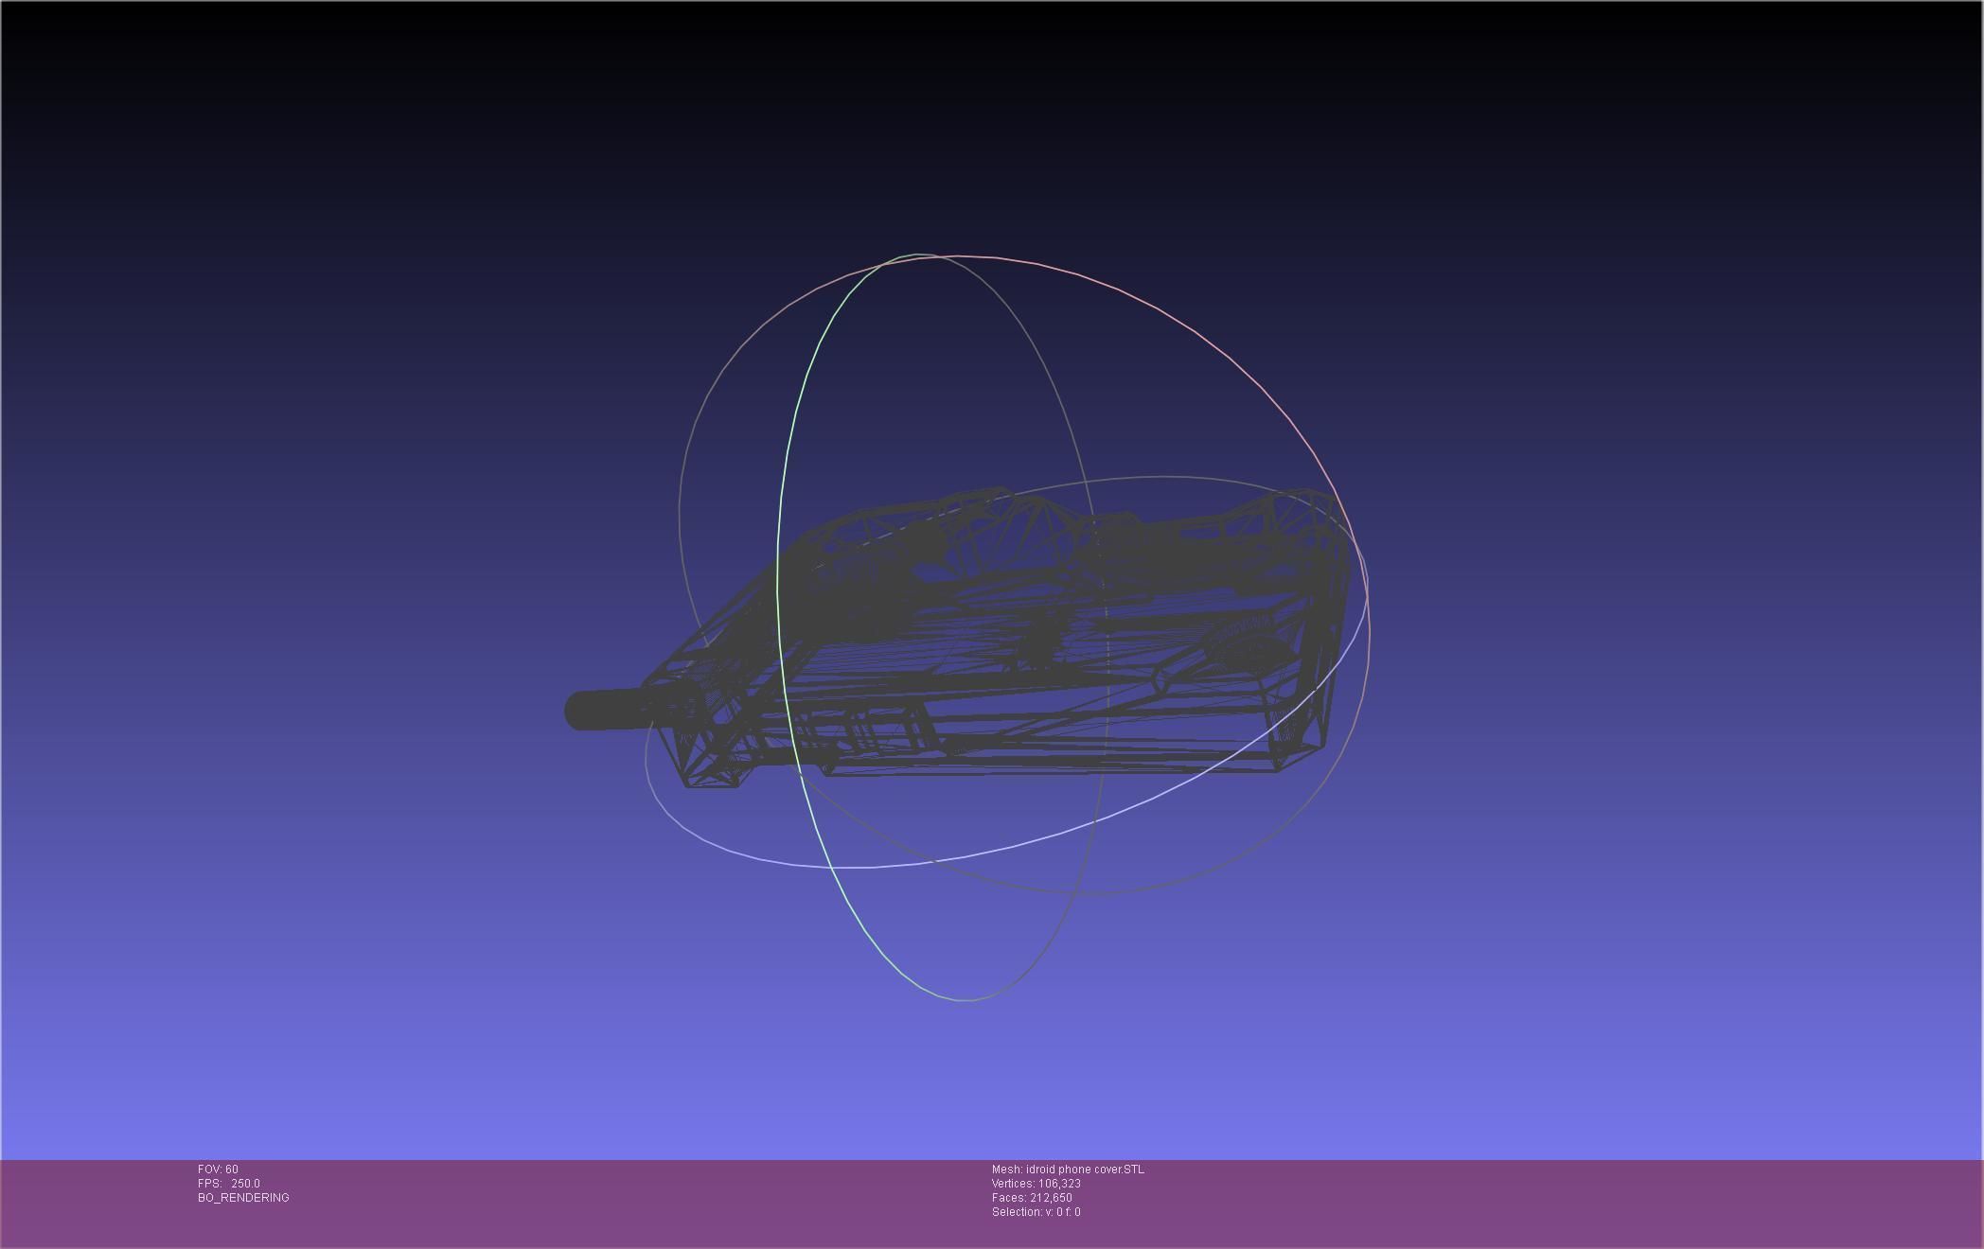Click the BO_RENDERING status text
Viewport: 1984px width, 1249px height.
pyautogui.click(x=243, y=1198)
